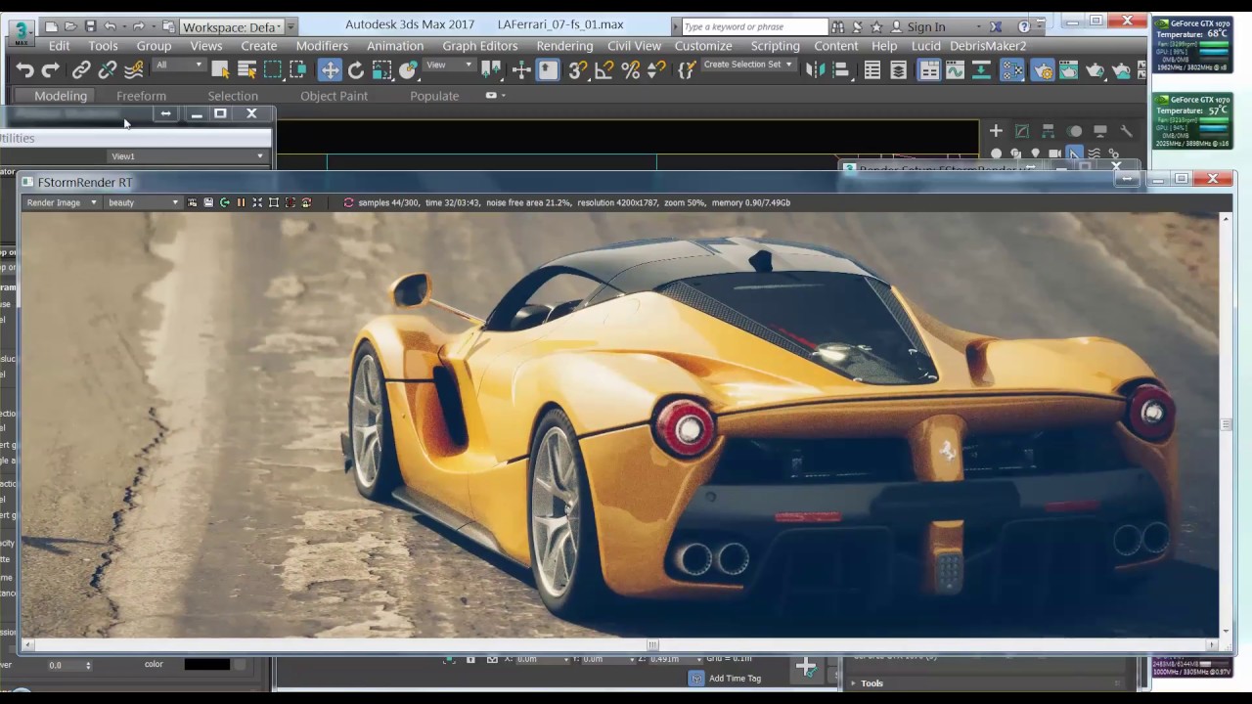Click Add Time Tag in status bar
The height and width of the screenshot is (704, 1252).
[735, 679]
